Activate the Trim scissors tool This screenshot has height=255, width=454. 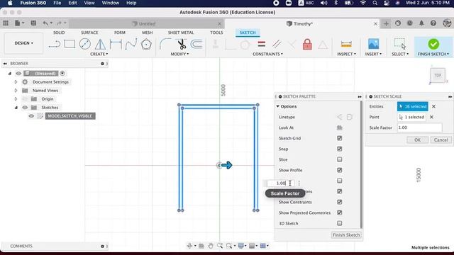(x=182, y=44)
